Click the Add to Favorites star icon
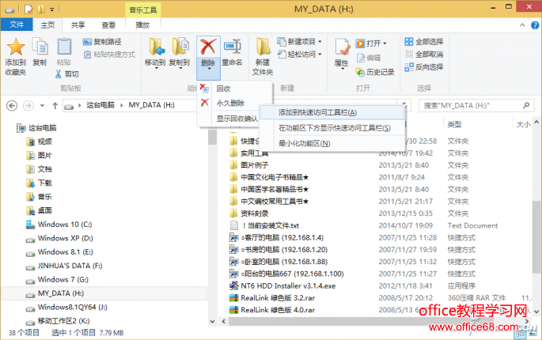The width and height of the screenshot is (542, 340). [x=16, y=47]
